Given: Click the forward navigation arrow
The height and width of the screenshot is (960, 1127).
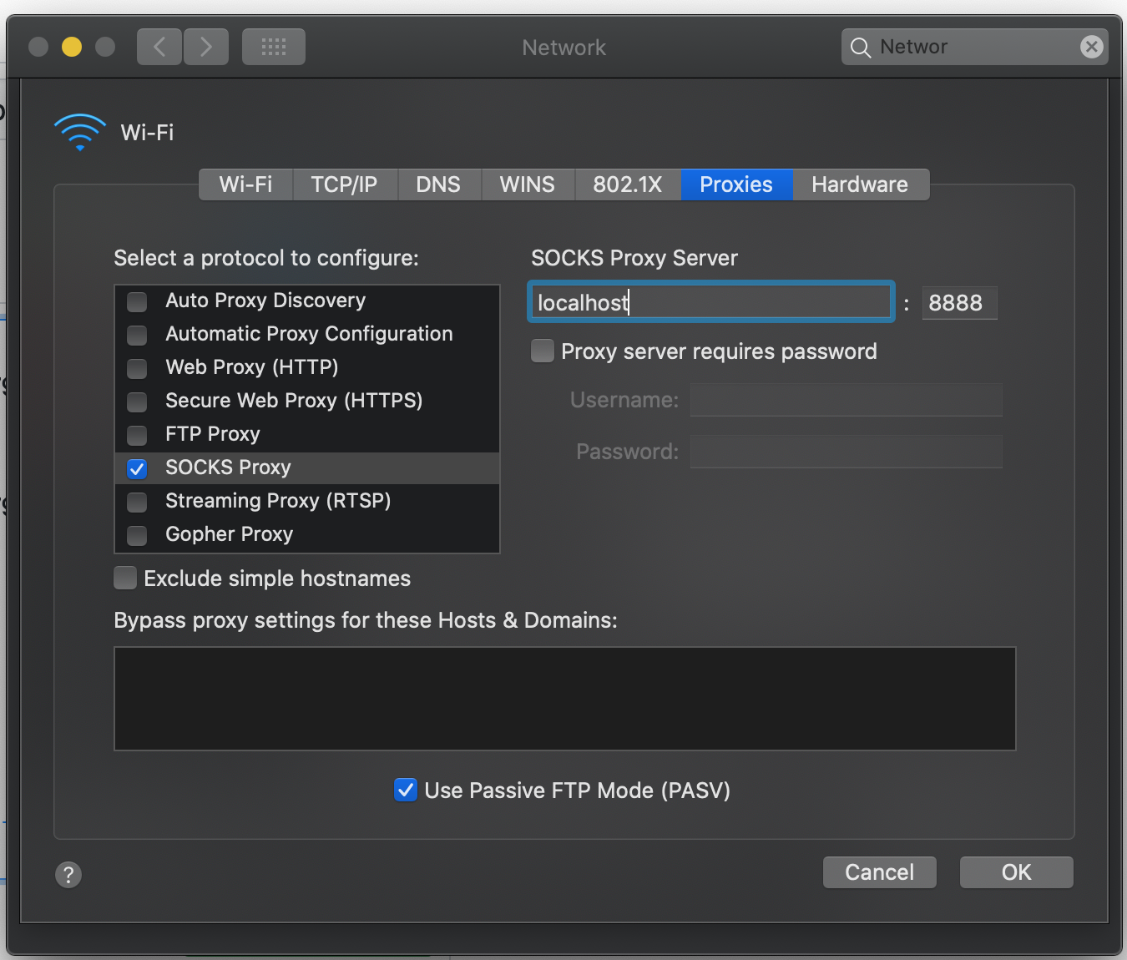Looking at the screenshot, I should tap(206, 47).
